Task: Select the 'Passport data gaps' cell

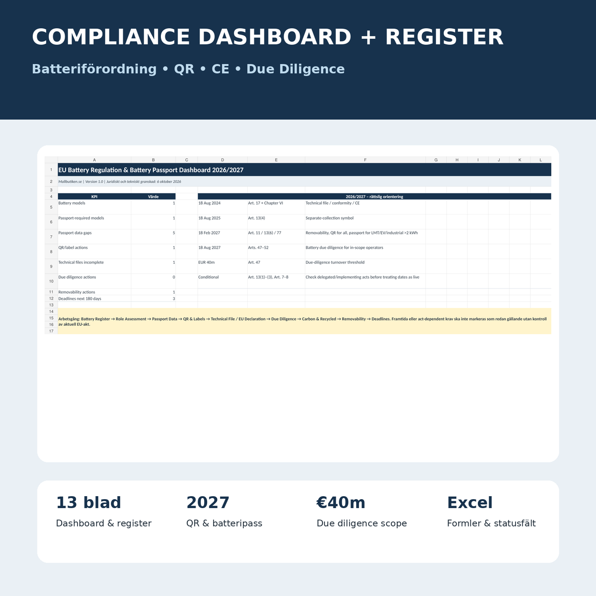Action: pos(94,236)
